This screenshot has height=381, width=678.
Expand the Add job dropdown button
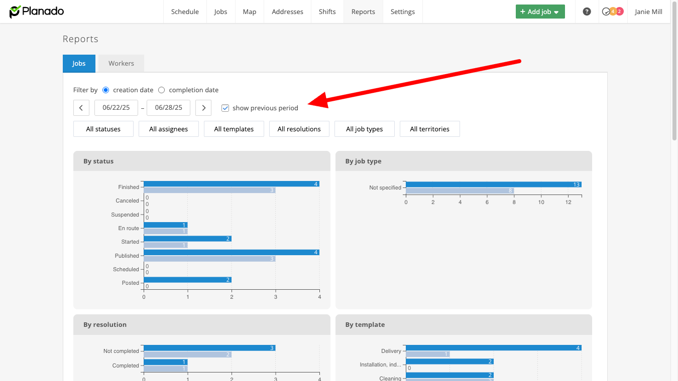pyautogui.click(x=540, y=12)
